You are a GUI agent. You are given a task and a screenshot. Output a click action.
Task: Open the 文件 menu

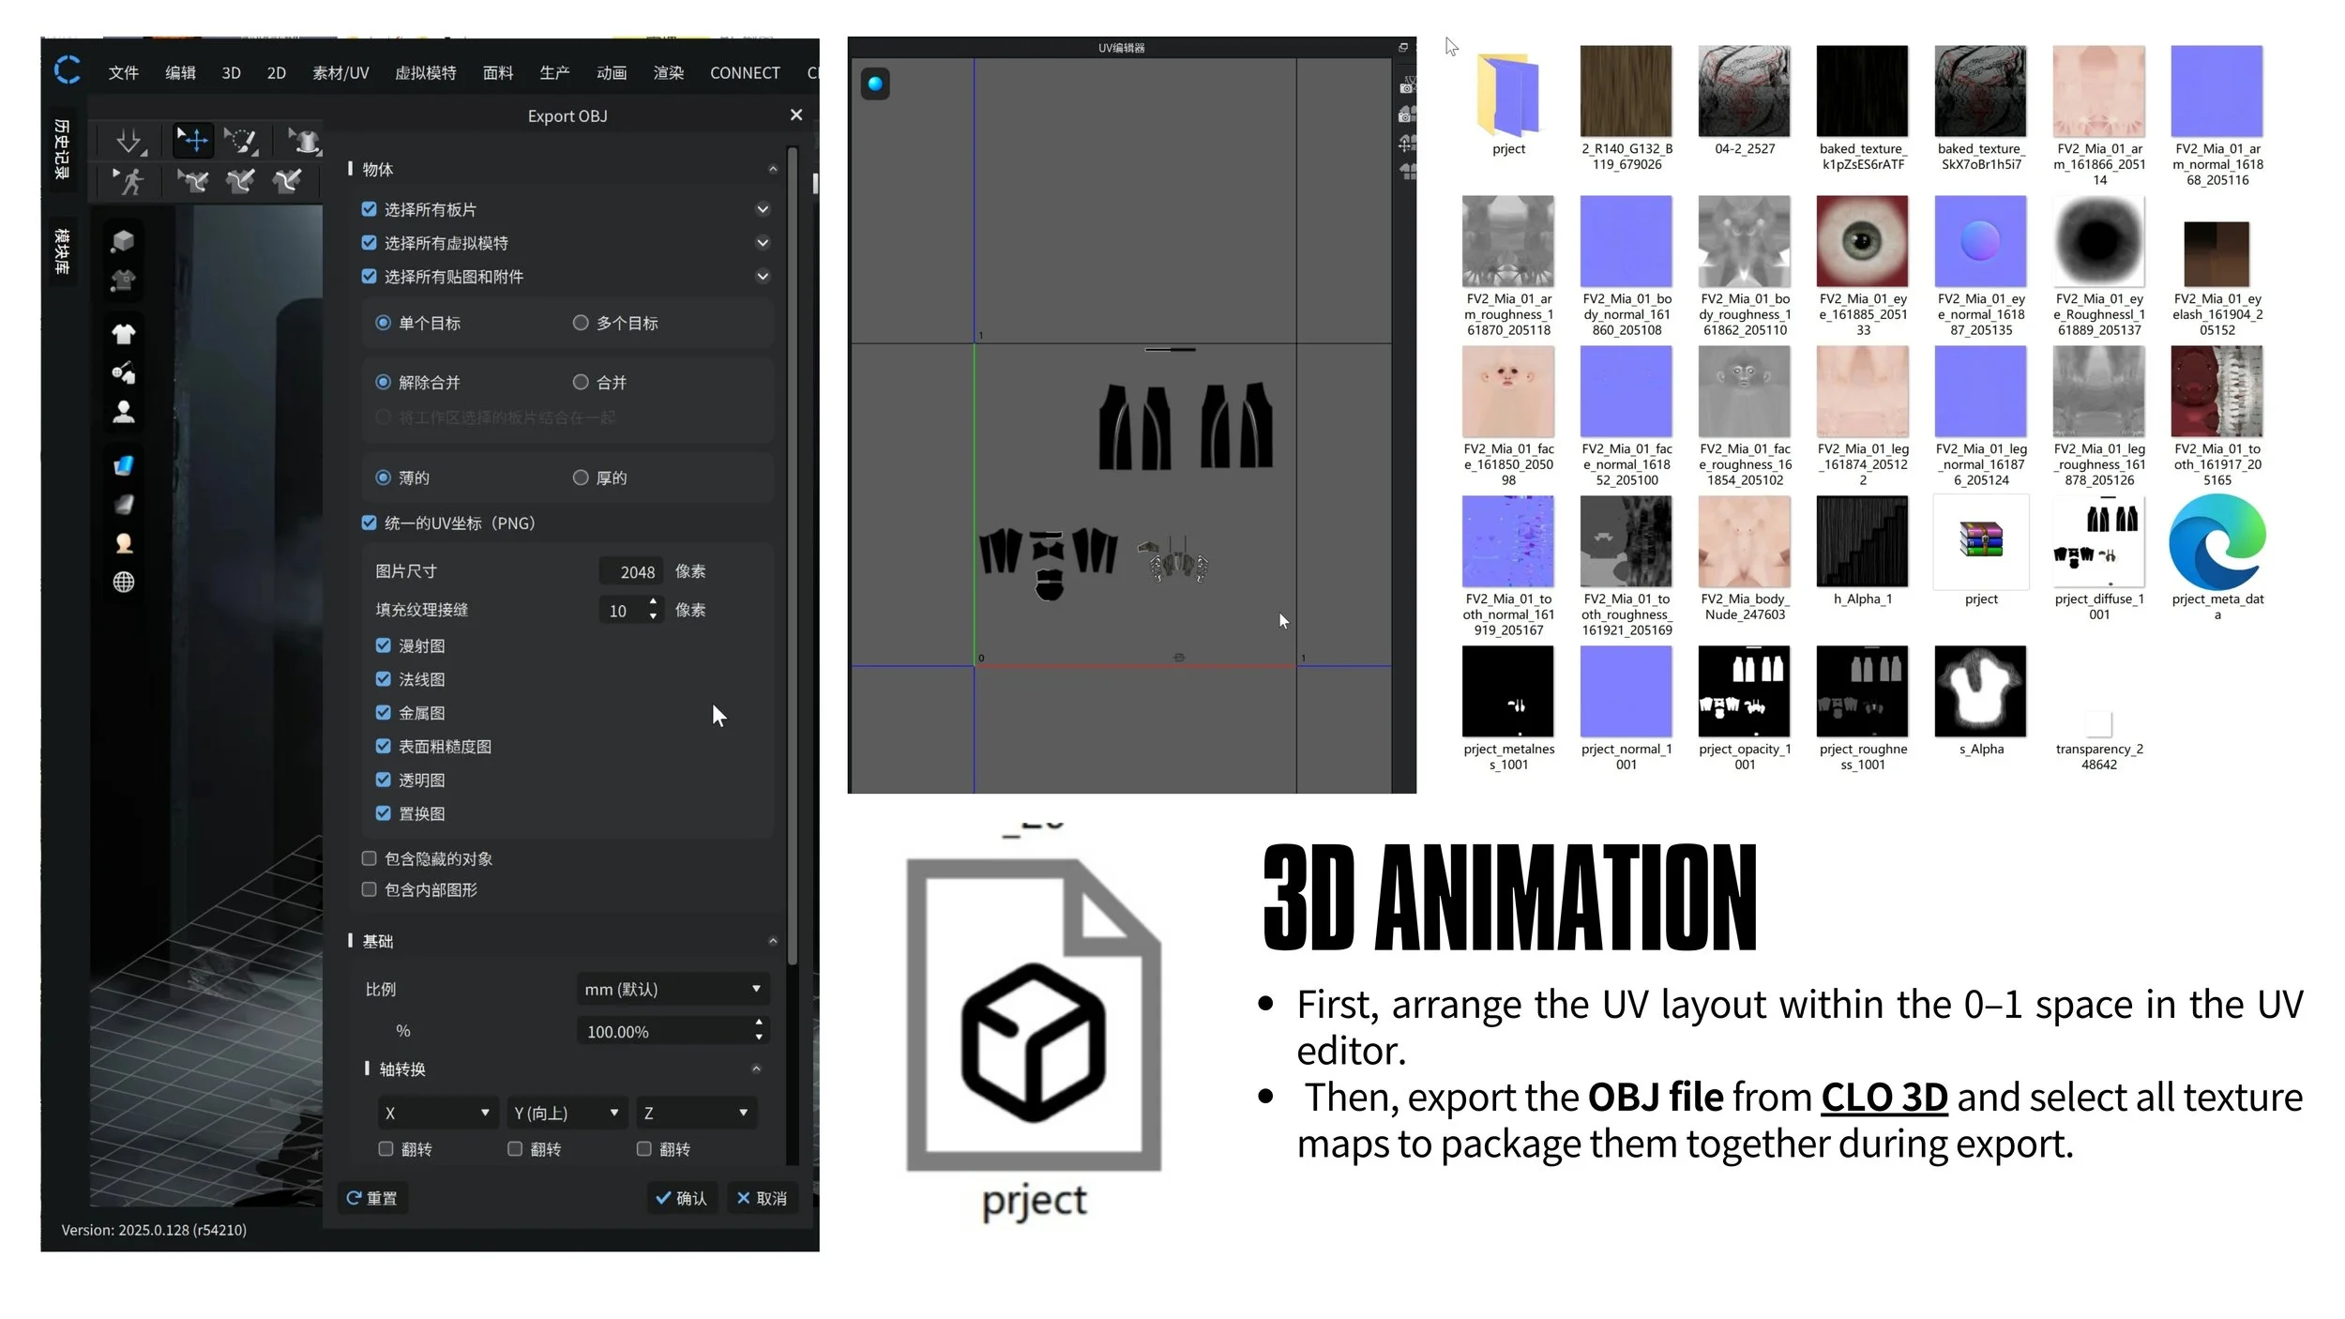pos(123,73)
